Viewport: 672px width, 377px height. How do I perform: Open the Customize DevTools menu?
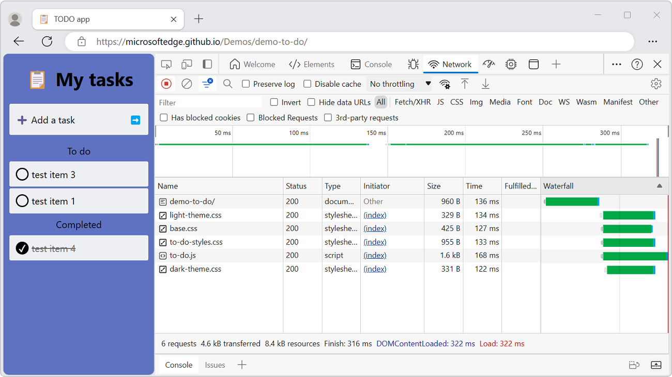(x=616, y=64)
